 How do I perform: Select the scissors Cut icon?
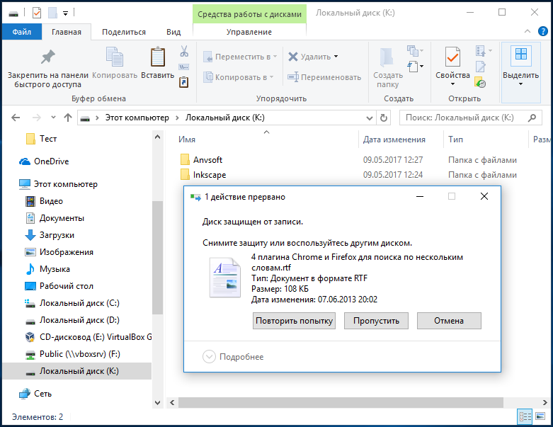point(184,51)
